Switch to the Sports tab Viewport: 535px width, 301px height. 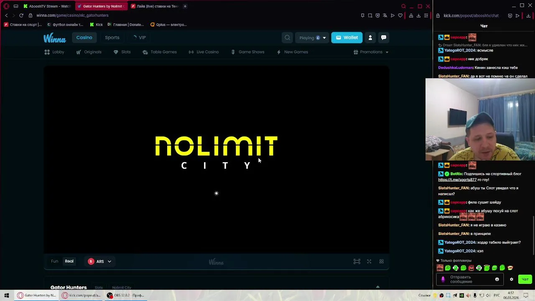click(x=112, y=38)
